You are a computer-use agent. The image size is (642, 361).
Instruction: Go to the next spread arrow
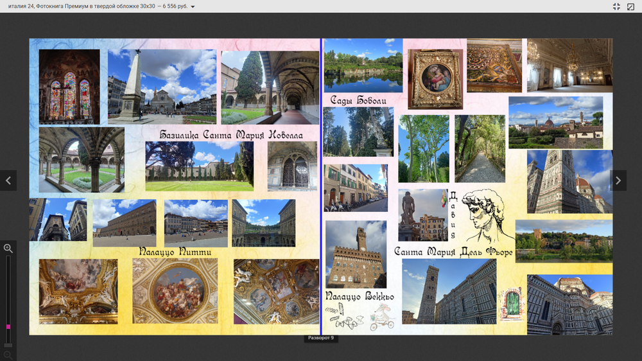coord(618,180)
